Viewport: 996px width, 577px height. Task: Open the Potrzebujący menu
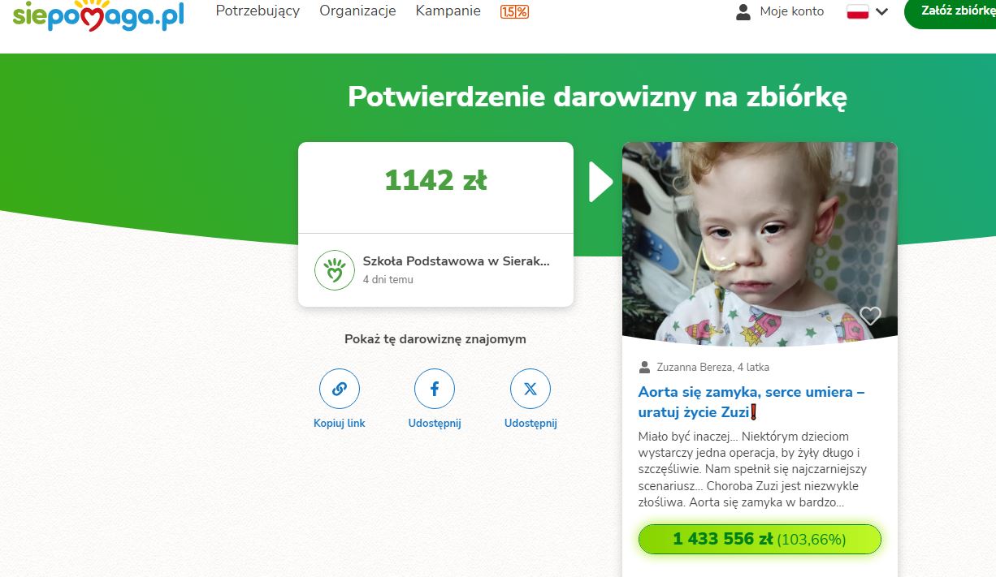click(x=258, y=11)
